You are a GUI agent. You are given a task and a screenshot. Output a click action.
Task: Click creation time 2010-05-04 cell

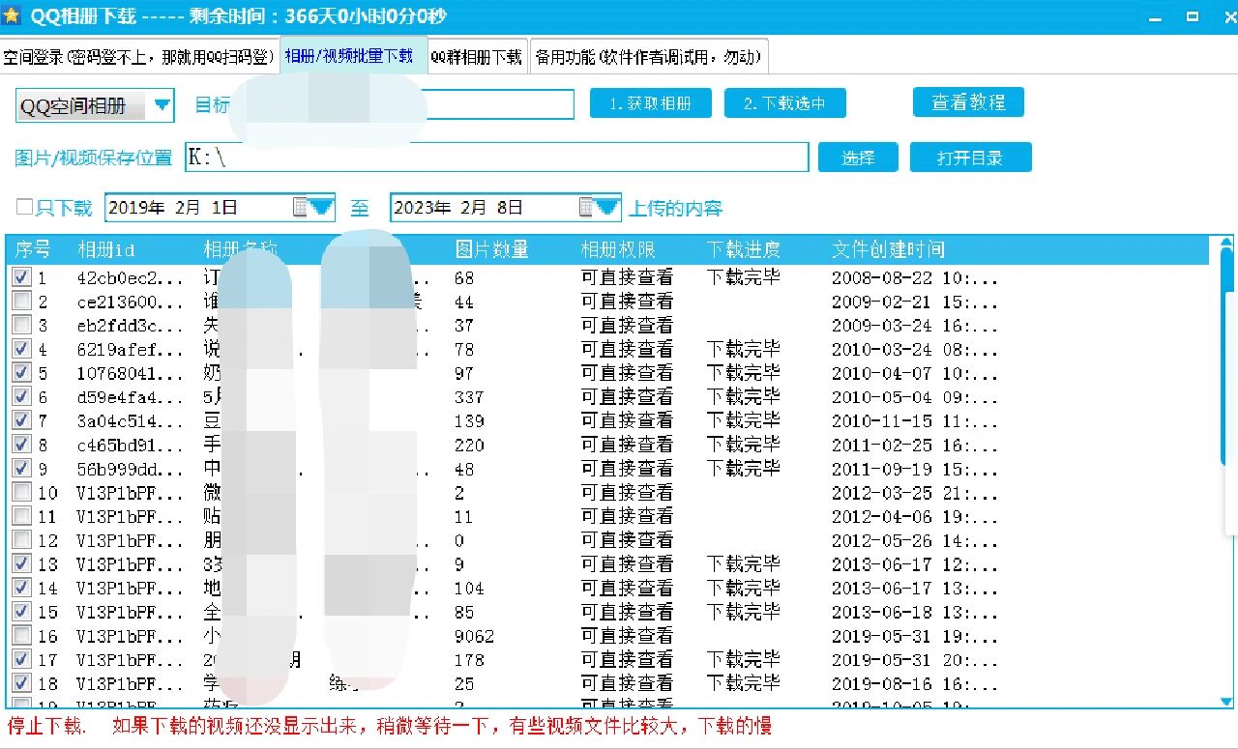coord(914,397)
